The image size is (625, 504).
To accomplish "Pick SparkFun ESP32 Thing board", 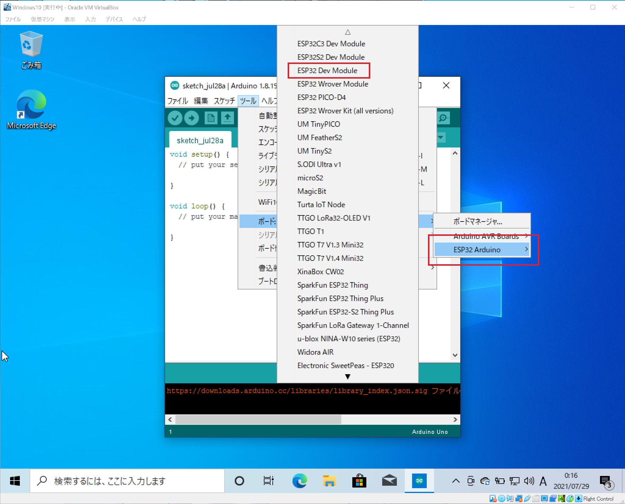I will click(332, 285).
